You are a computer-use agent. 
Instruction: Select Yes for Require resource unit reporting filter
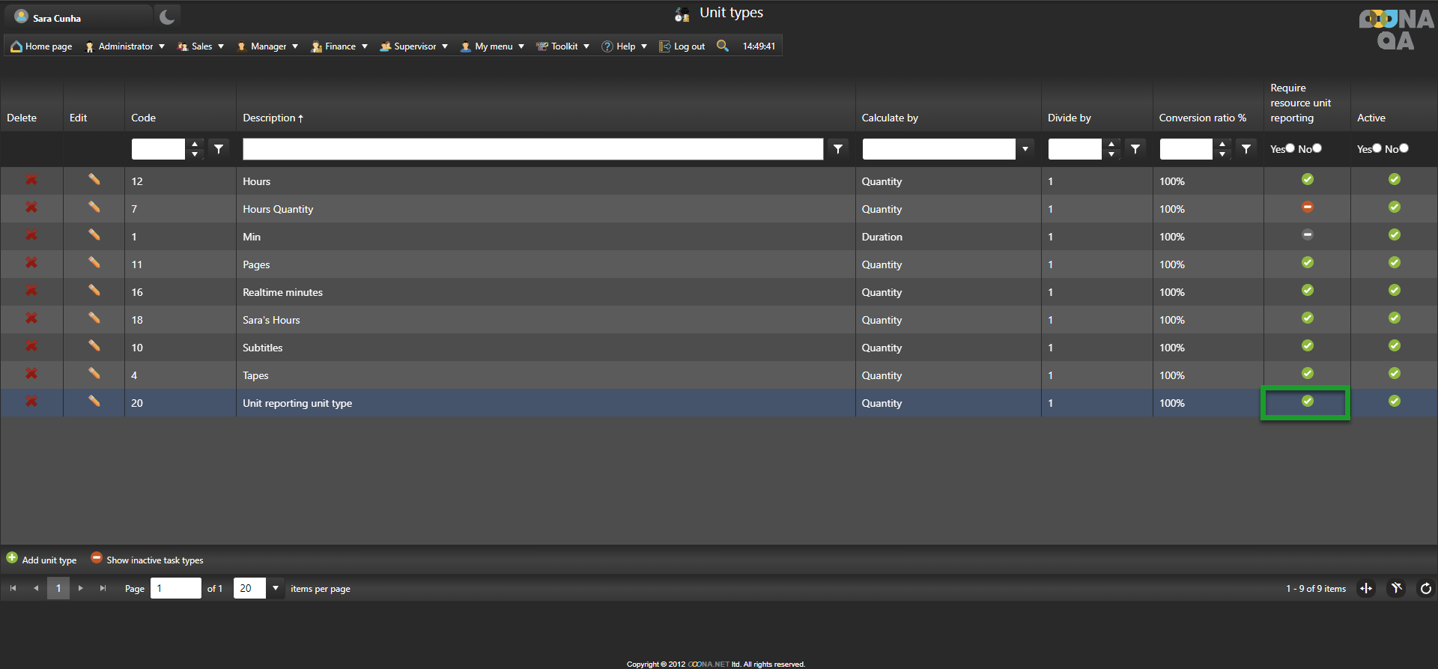(1290, 148)
